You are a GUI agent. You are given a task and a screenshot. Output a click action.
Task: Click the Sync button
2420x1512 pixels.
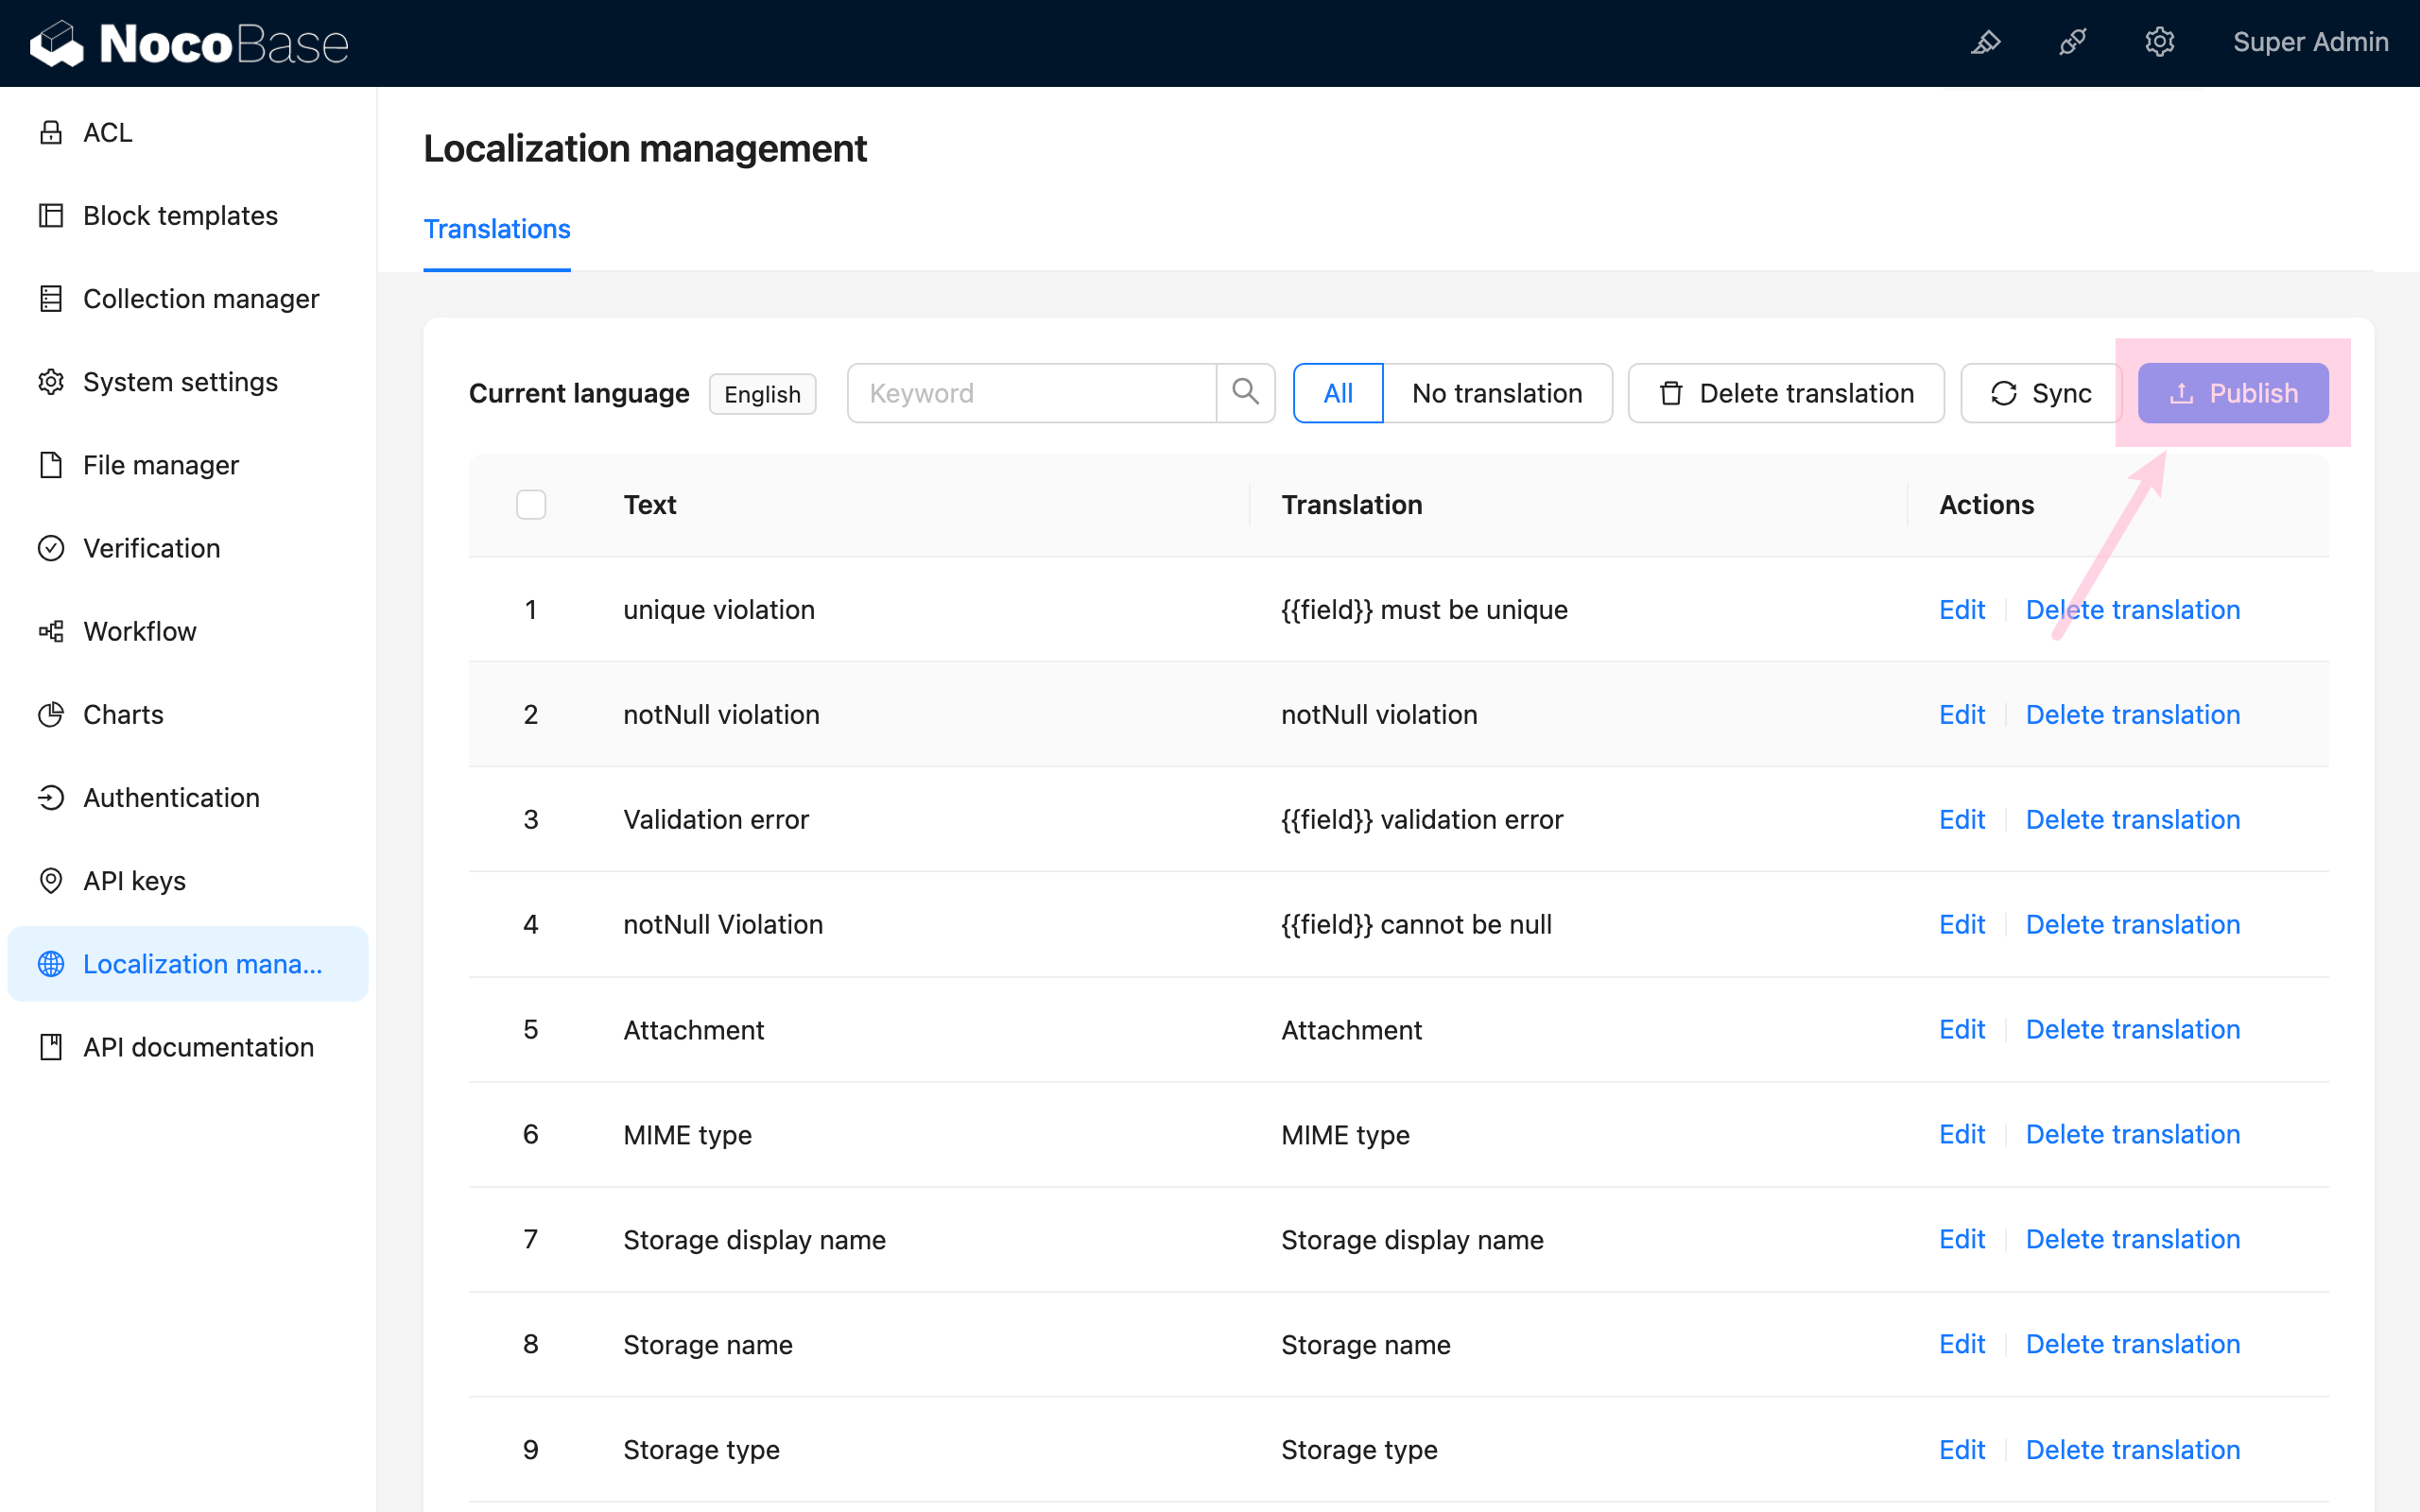[2040, 393]
